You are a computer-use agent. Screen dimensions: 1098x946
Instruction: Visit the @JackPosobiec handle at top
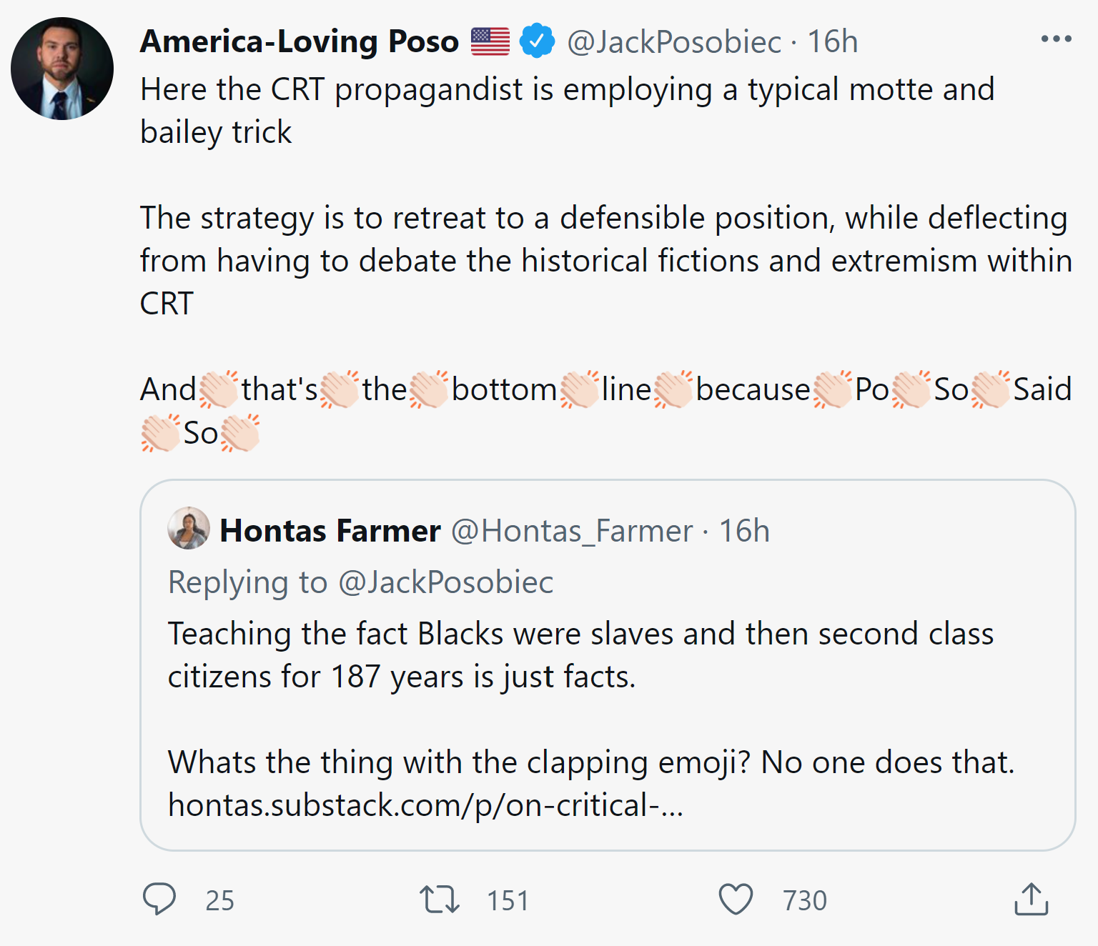tap(673, 42)
